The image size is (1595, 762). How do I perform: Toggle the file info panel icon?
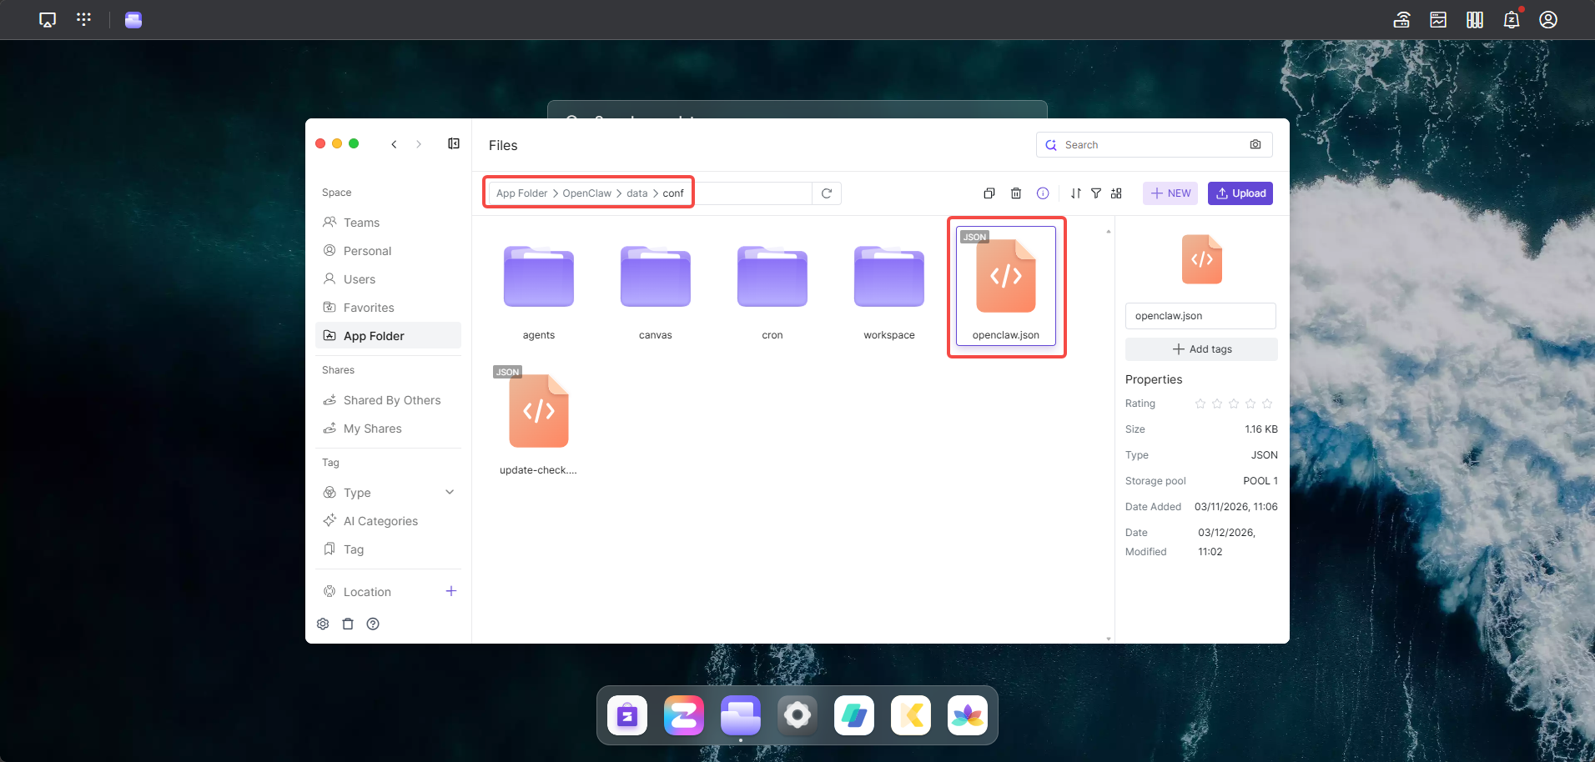[x=1043, y=193]
